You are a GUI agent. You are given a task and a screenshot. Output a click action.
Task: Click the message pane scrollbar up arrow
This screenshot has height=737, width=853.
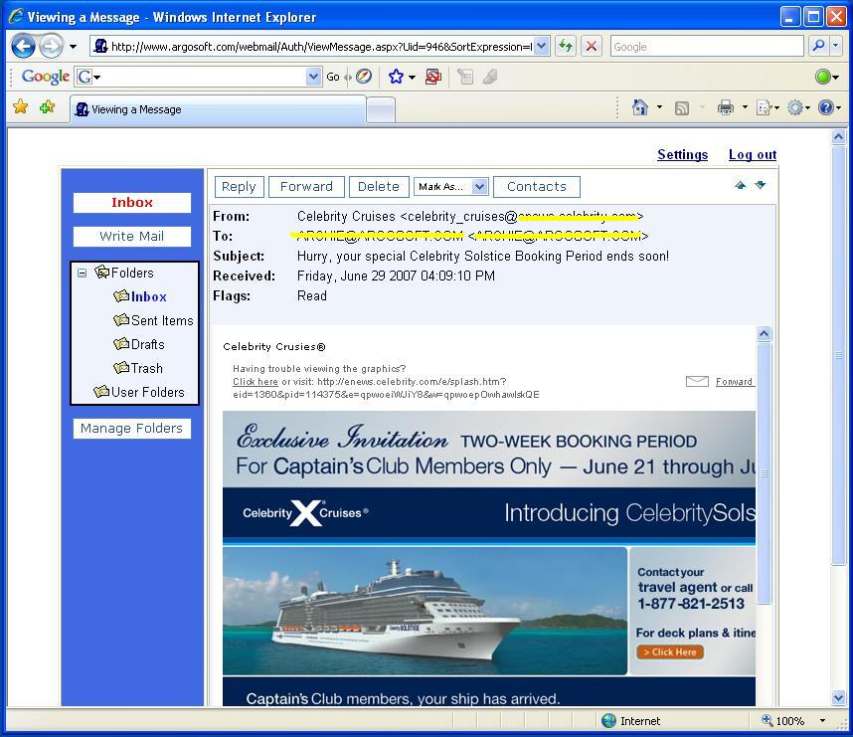[x=764, y=333]
